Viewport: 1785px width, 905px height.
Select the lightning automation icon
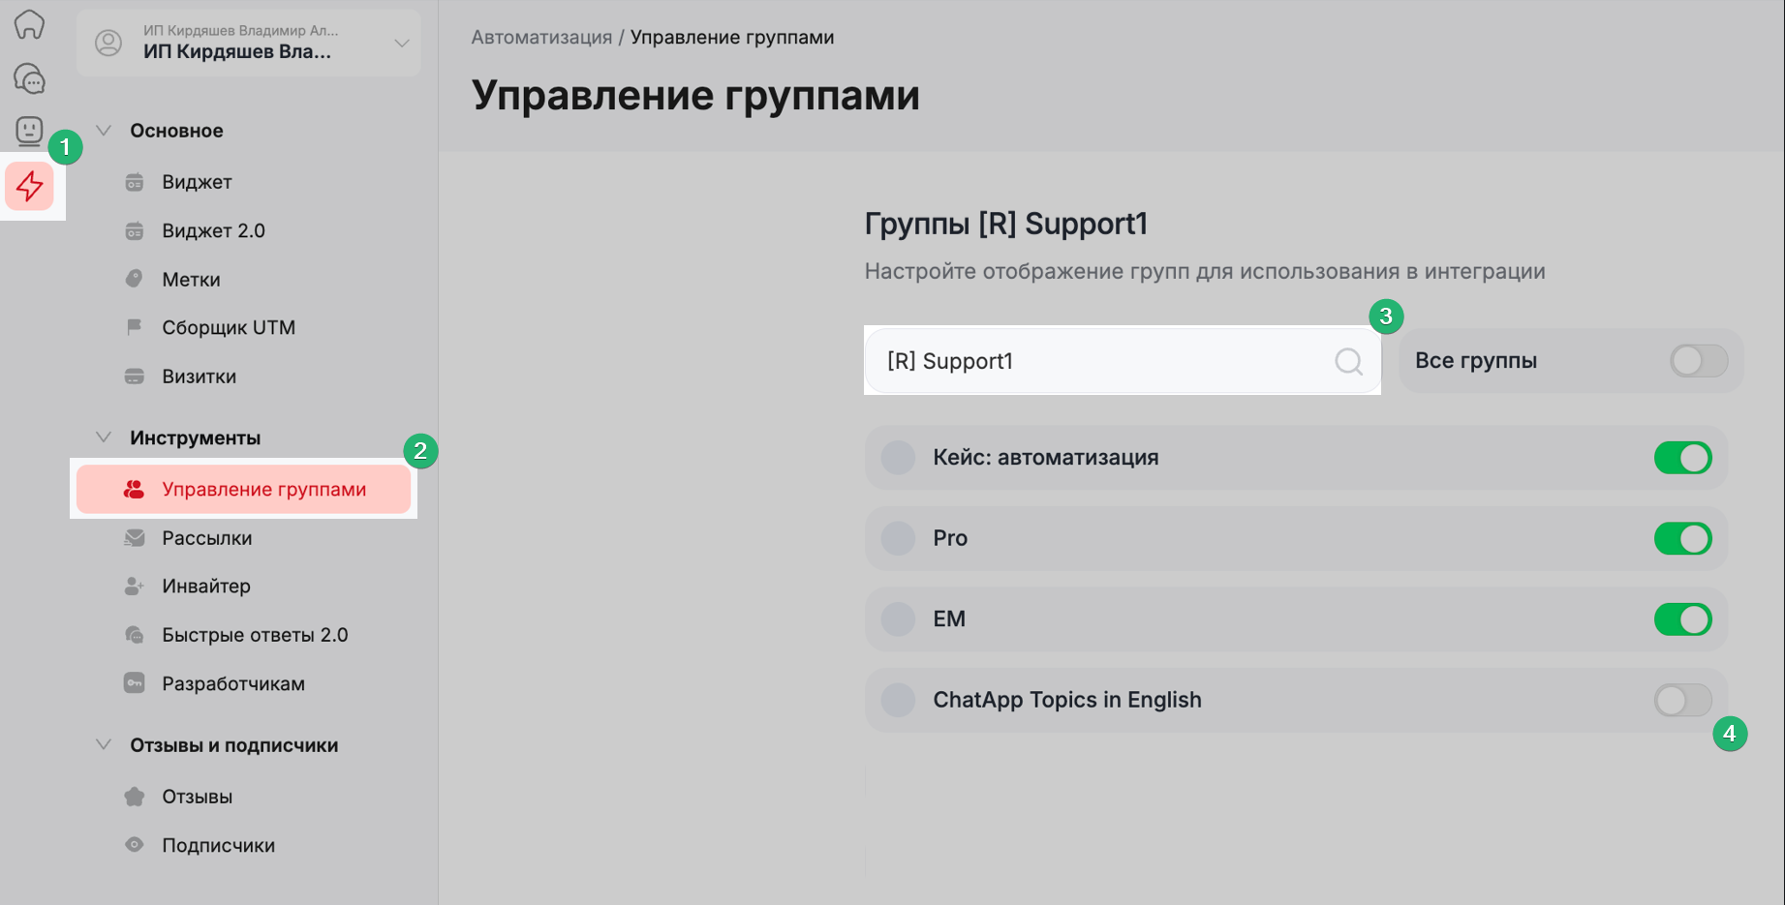(29, 186)
